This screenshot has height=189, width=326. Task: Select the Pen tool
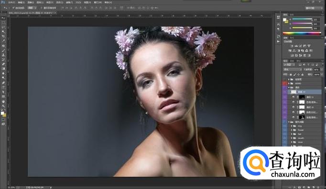[3, 83]
